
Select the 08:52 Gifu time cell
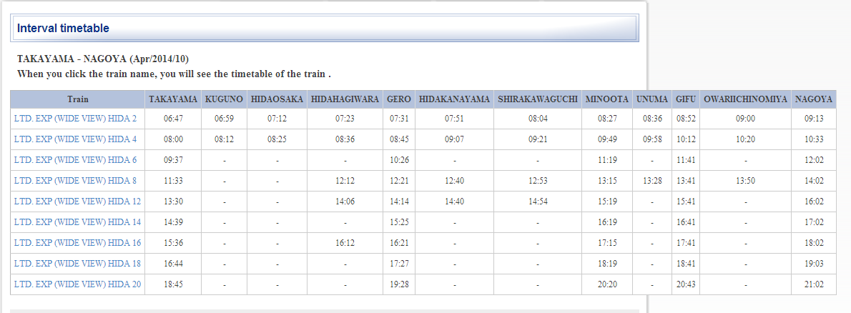(686, 119)
